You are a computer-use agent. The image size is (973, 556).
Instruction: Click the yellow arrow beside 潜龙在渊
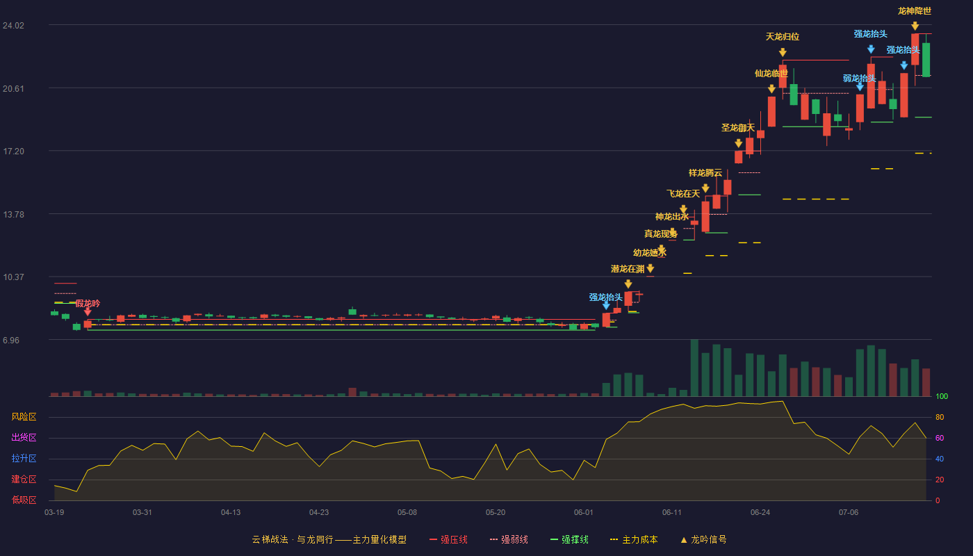tap(650, 268)
